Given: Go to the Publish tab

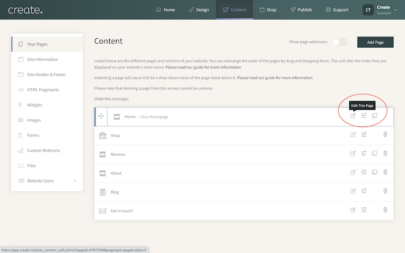Looking at the screenshot, I should pyautogui.click(x=301, y=10).
